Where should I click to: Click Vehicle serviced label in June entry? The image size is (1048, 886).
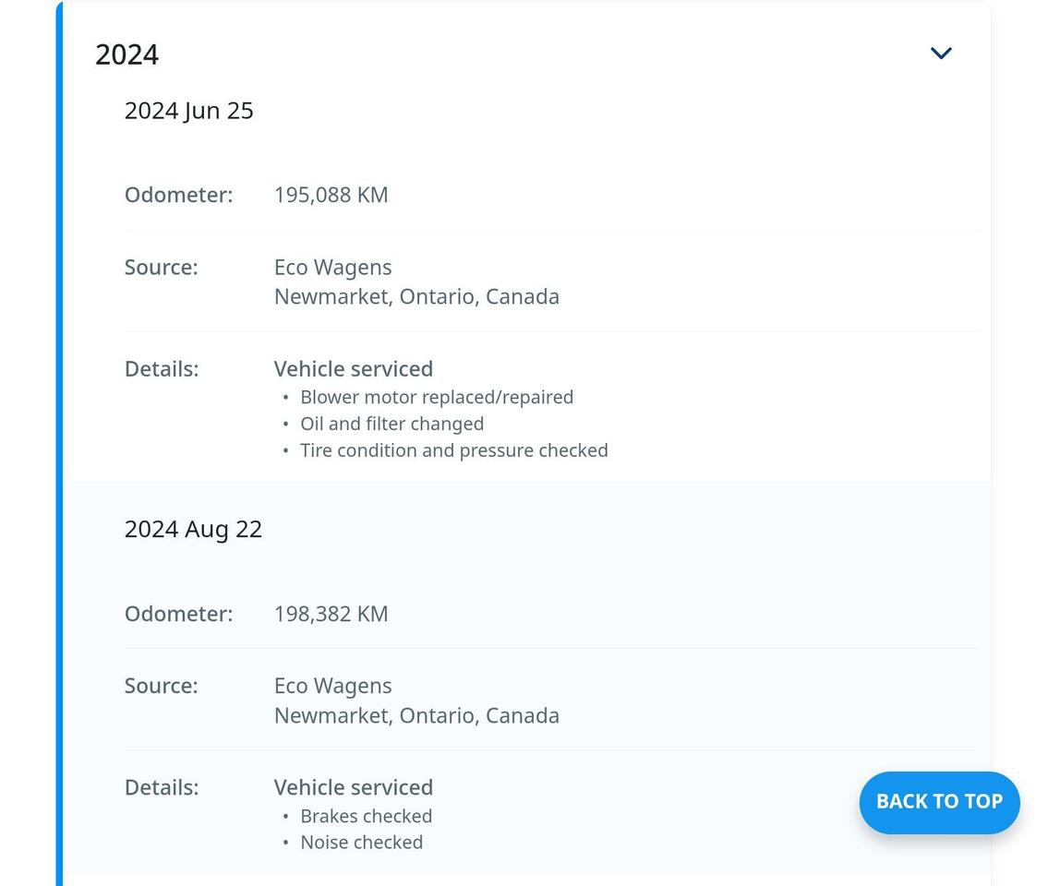(354, 368)
